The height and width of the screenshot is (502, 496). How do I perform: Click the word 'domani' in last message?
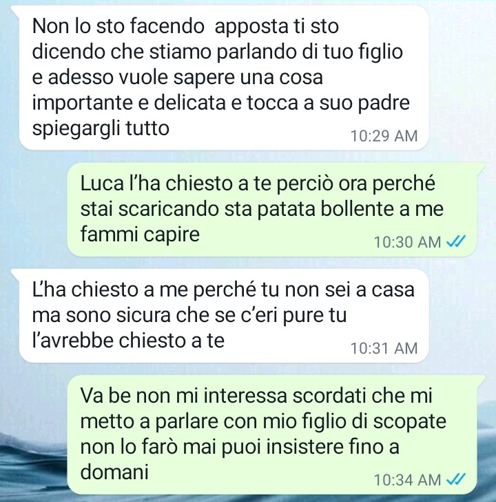[x=114, y=472]
